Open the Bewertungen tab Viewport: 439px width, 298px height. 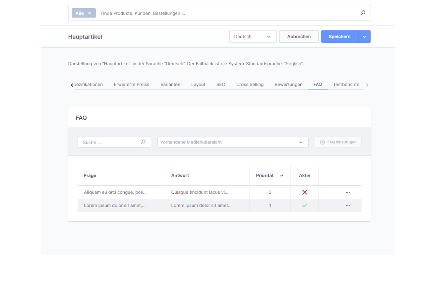click(289, 85)
